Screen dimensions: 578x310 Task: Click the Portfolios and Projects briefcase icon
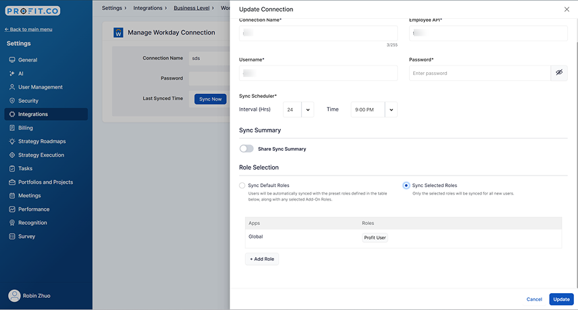click(12, 182)
